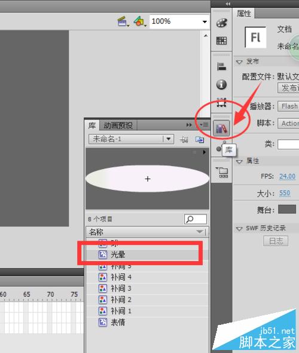Select the 补间 4 library item
Image resolution: width=299 pixels, height=353 pixels.
147,277
